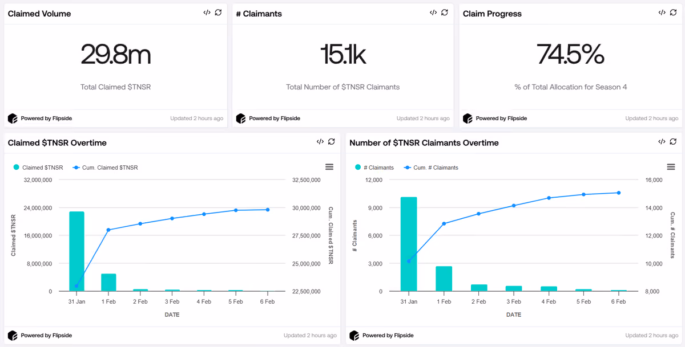
Task: Refresh the Claim Progress card
Action: pos(673,13)
